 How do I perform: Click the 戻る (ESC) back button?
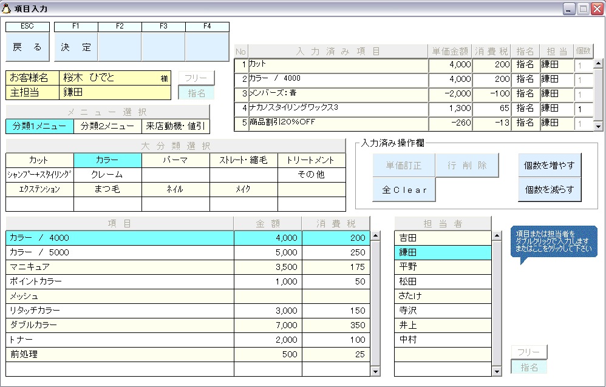(28, 47)
